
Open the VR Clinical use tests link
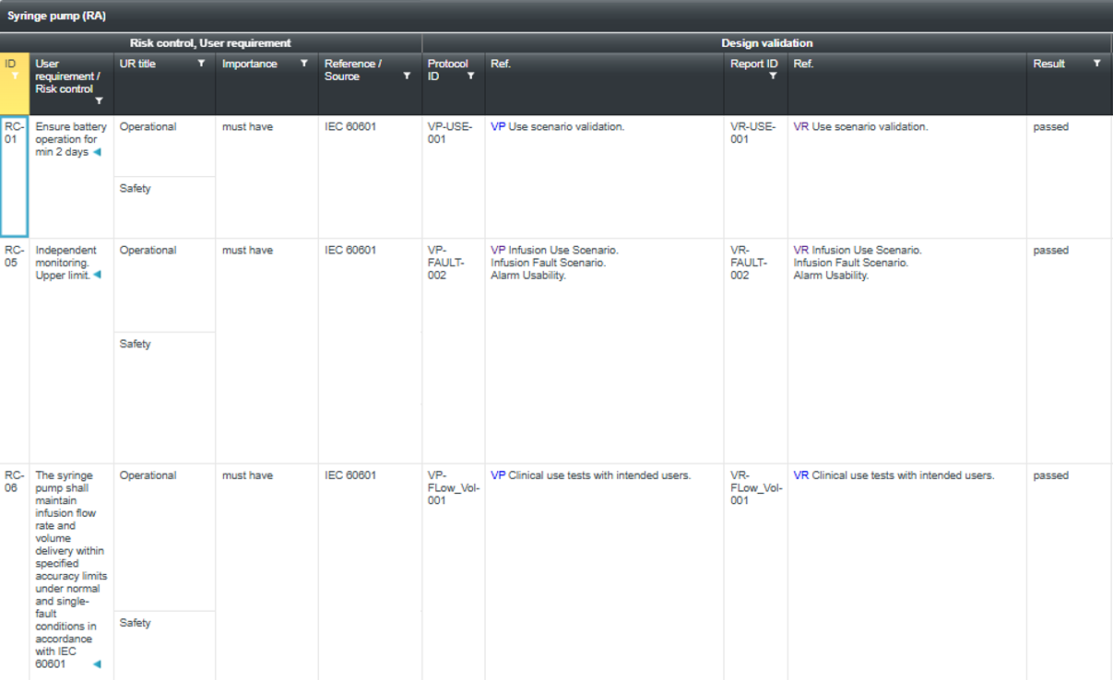pyautogui.click(x=801, y=476)
